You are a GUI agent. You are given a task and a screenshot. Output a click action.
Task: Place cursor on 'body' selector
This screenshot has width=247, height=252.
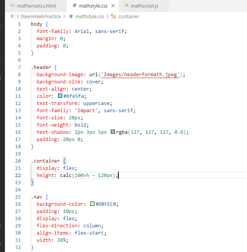pos(36,24)
